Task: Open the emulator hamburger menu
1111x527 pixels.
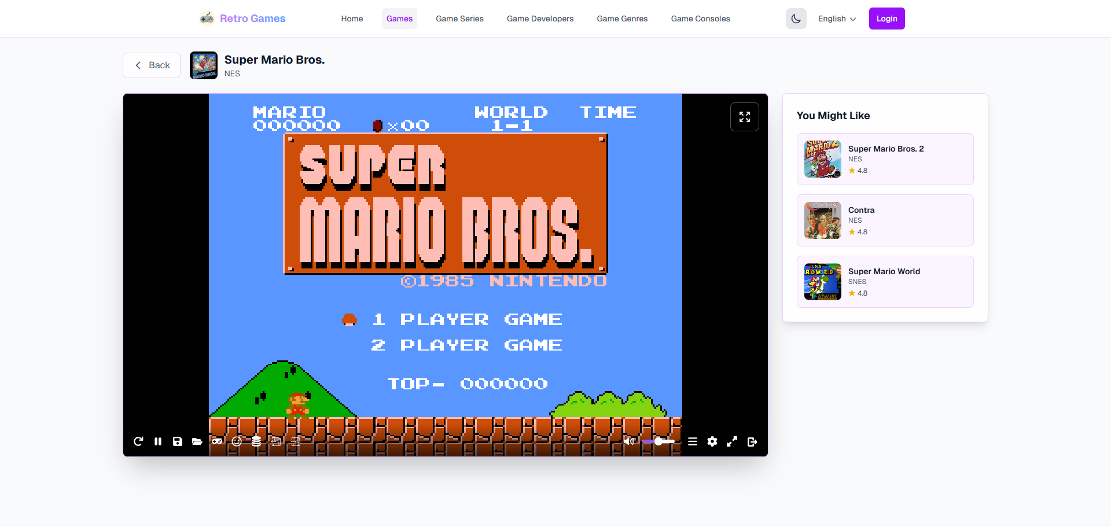Action: 693,441
